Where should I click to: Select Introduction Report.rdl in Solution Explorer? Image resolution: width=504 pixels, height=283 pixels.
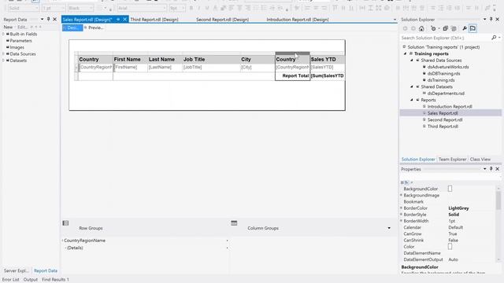[x=450, y=107]
